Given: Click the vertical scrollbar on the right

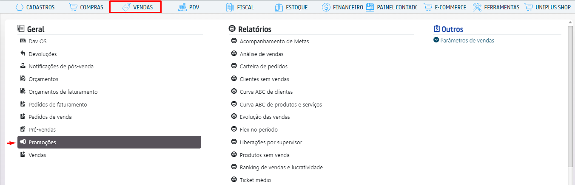Looking at the screenshot, I should point(570,93).
